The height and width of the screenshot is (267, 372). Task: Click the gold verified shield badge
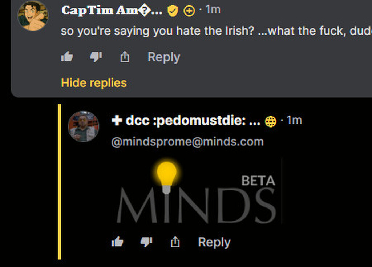[173, 11]
